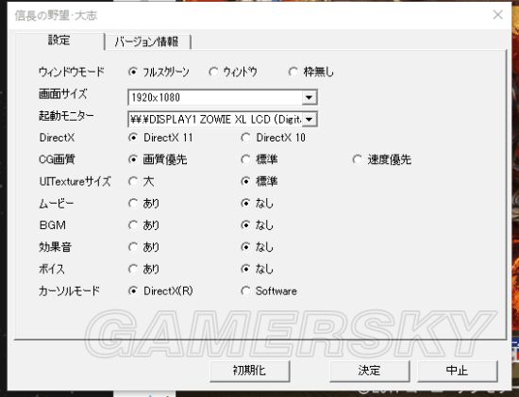
Task: Confirm settings with 決定 button
Action: (369, 371)
